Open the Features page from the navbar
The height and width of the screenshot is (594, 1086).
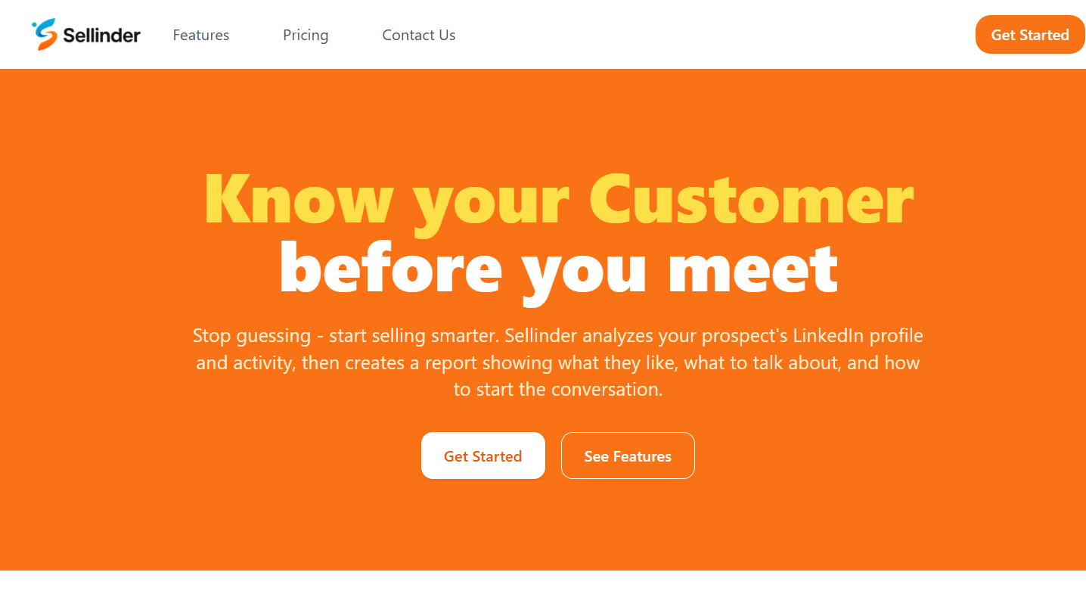point(200,35)
